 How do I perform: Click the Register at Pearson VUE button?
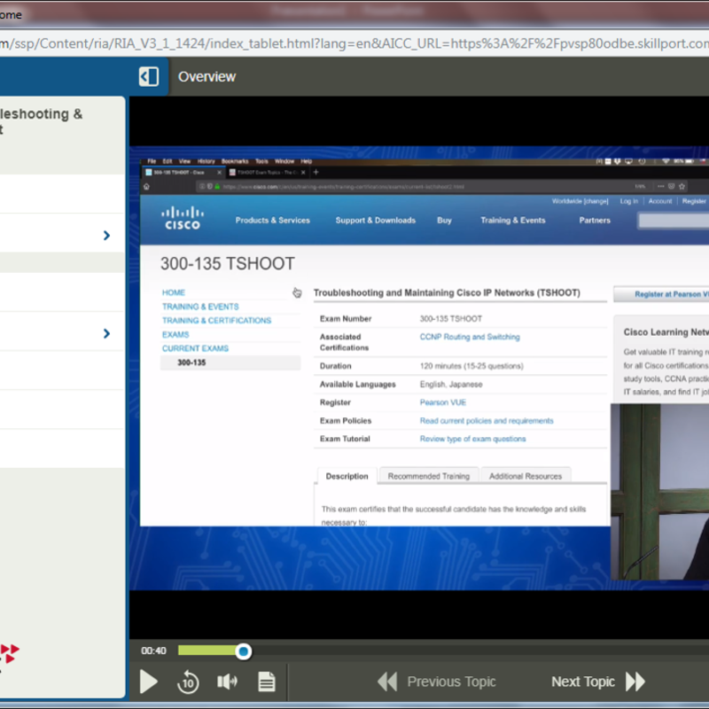661,294
